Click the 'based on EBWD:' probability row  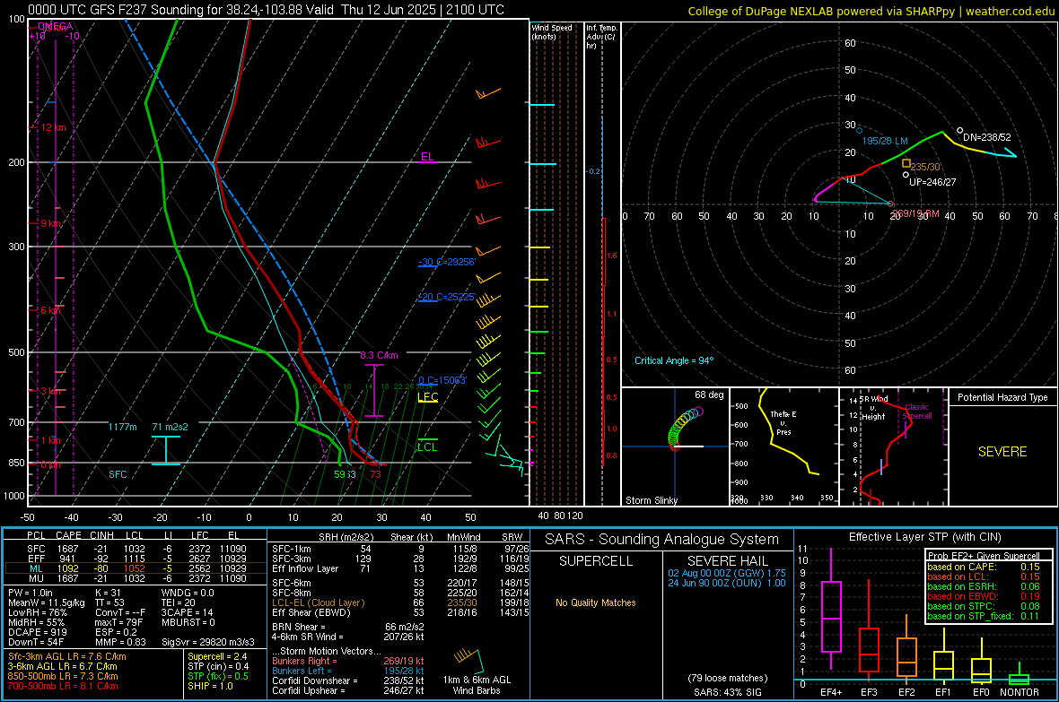point(984,596)
